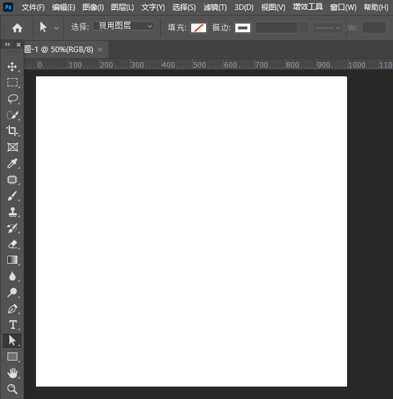This screenshot has width=393, height=399.
Task: Select the Gradient tool
Action: click(12, 260)
